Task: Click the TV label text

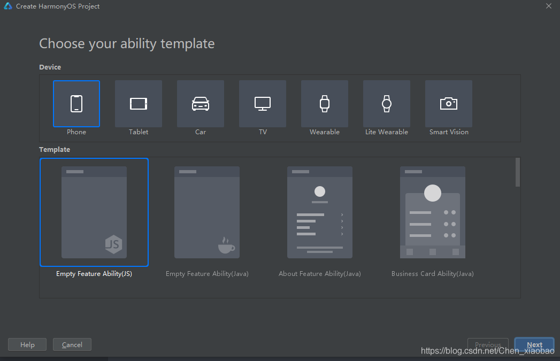Action: 263,132
